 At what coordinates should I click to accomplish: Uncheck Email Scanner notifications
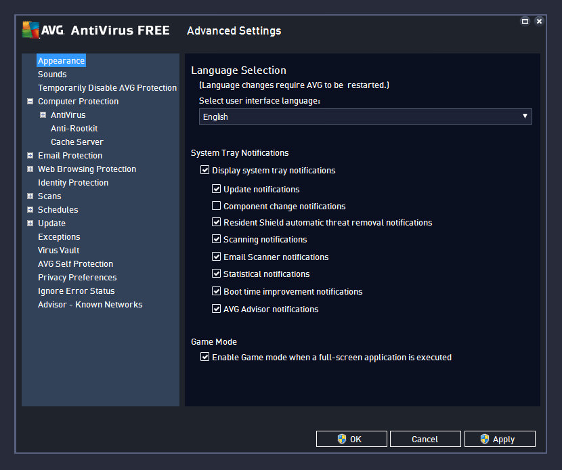pyautogui.click(x=216, y=257)
